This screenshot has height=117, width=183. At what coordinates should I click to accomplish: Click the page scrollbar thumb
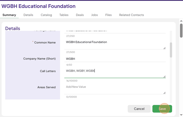point(181,31)
